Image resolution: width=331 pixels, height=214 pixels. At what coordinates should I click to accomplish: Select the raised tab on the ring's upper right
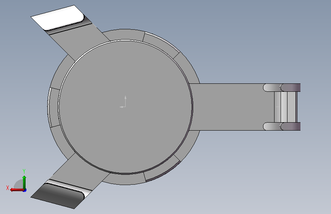click(161, 45)
